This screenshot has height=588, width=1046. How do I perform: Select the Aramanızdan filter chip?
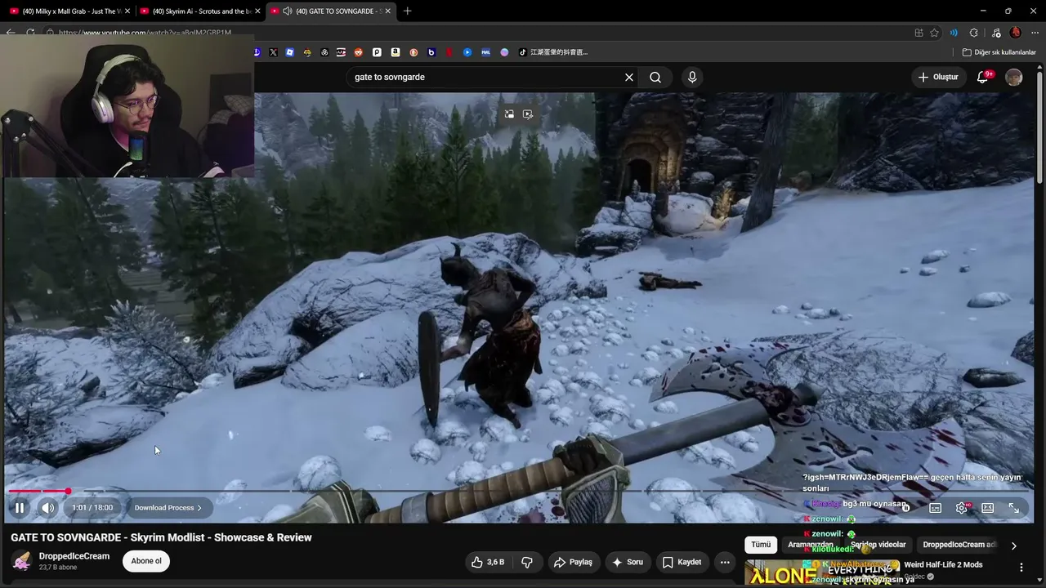(x=811, y=545)
